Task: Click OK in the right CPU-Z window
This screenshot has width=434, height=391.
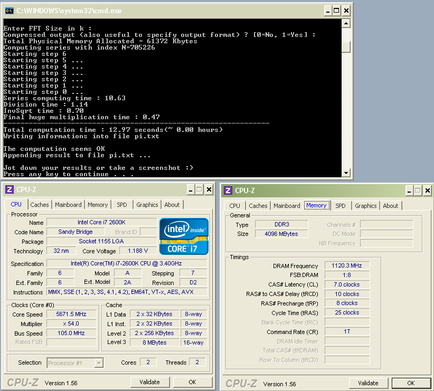Action: [411, 383]
